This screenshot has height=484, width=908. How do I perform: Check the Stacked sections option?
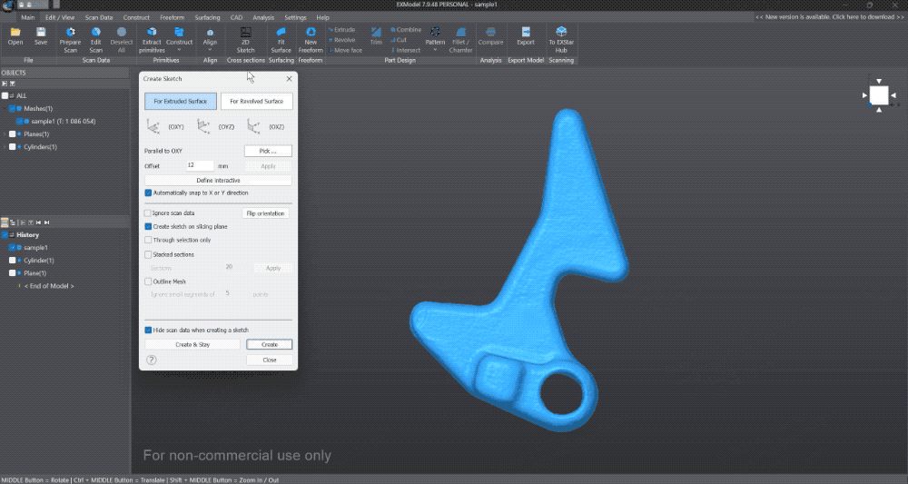click(148, 254)
